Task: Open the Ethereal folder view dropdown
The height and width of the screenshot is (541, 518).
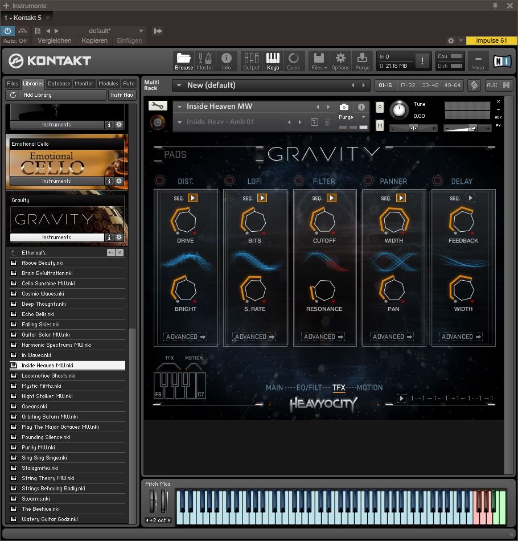Action: (110, 253)
